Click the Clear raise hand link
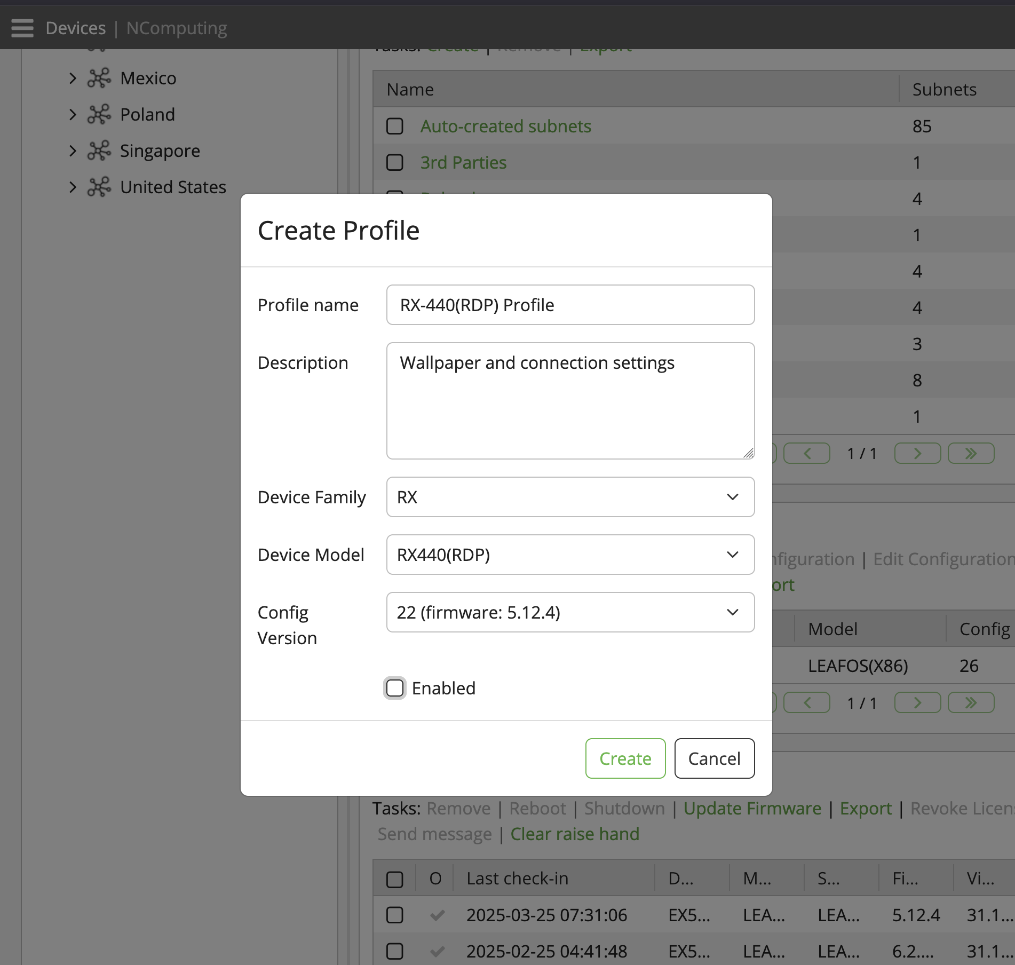The width and height of the screenshot is (1015, 965). pos(575,834)
